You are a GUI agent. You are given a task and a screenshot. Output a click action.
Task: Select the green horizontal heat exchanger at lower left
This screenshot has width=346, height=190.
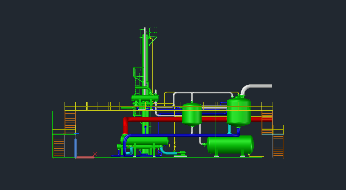click(144, 141)
